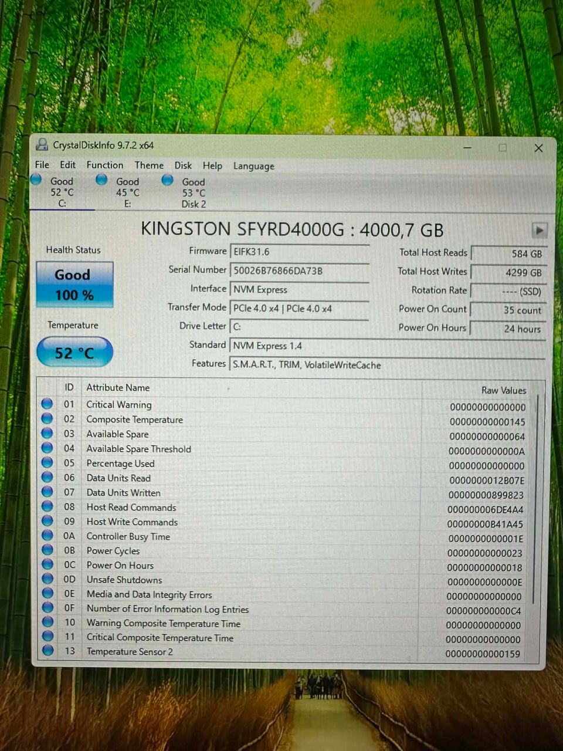Click status circle for Power On Hours row

(x=47, y=564)
